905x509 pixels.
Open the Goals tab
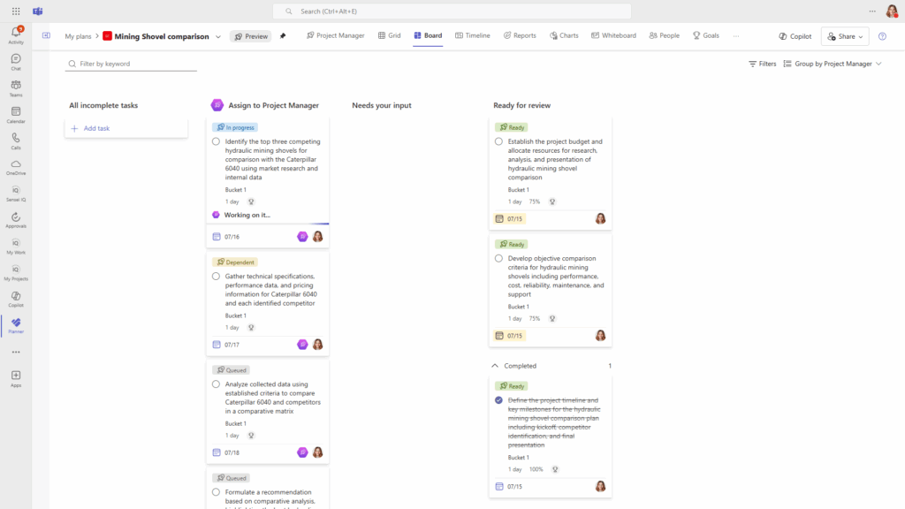pos(706,35)
